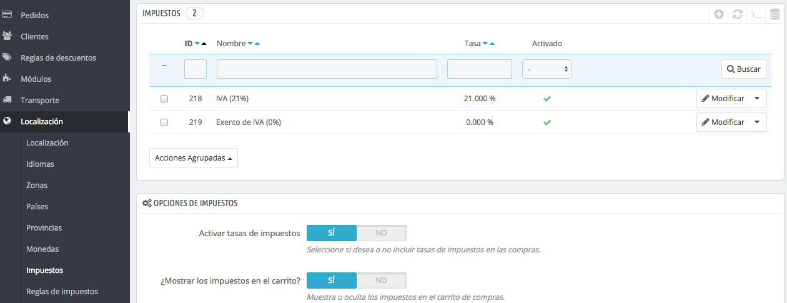Open dropdown arrow beside Modificar for IVA (21%)
The width and height of the screenshot is (787, 303).
(758, 99)
